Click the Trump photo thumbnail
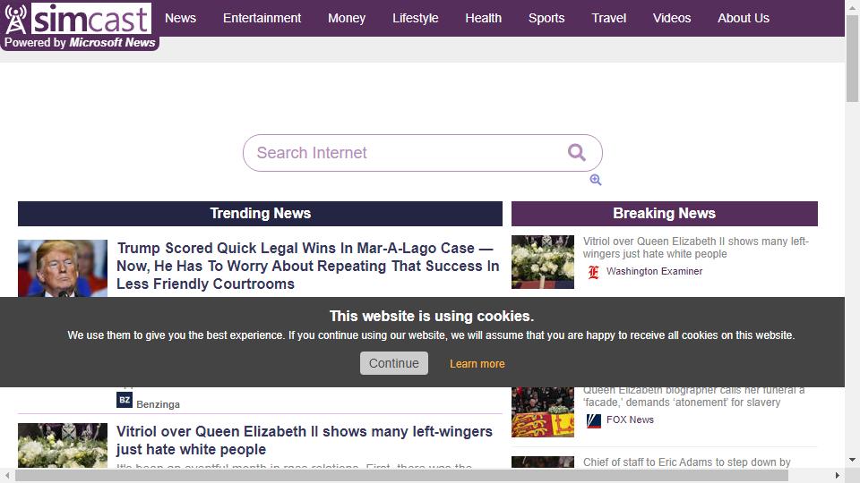 point(63,268)
